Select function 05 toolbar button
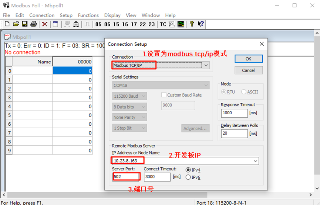 click(98, 24)
